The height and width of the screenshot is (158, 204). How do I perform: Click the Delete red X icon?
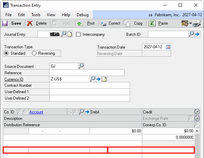pos(30,23)
